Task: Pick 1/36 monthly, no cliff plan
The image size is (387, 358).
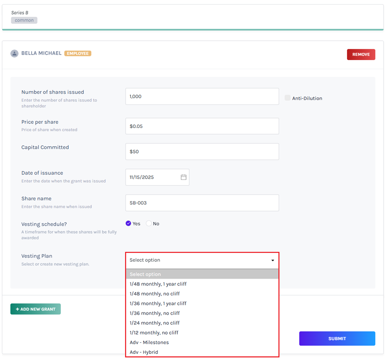Action: point(155,313)
